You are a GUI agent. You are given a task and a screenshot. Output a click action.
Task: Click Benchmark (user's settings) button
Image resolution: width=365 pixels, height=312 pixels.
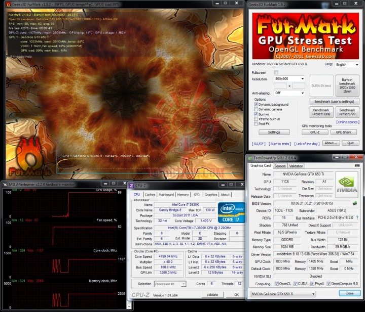pyautogui.click(x=334, y=102)
